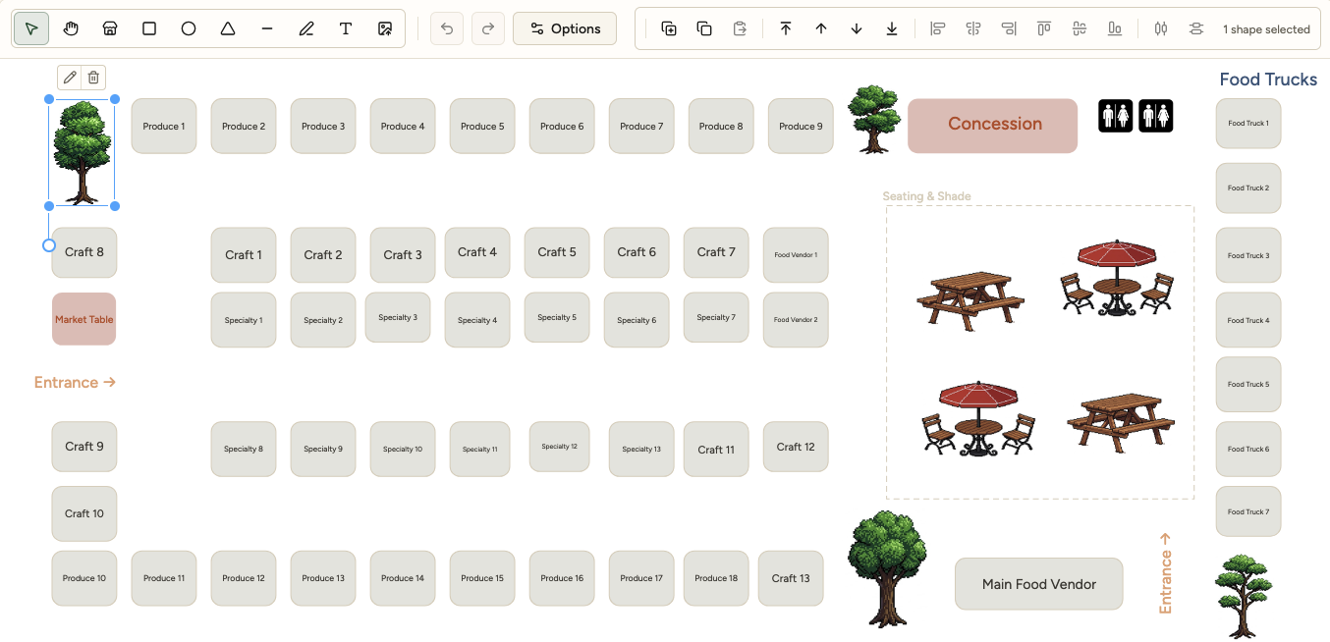Align shapes to horizontal center
Image resolution: width=1330 pixels, height=642 pixels.
(x=973, y=28)
